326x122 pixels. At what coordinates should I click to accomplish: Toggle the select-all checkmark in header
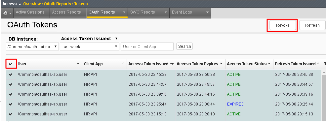click(x=11, y=64)
